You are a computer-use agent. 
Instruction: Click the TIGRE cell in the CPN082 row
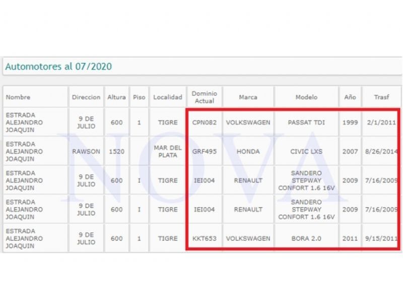[x=168, y=123]
